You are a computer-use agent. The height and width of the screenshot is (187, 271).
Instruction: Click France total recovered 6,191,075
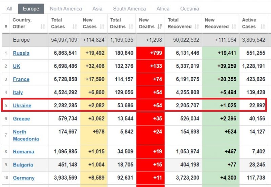[x=188, y=79]
